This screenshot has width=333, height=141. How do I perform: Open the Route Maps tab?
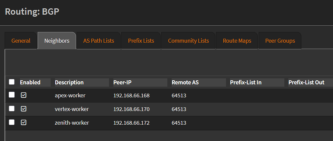[x=237, y=41]
